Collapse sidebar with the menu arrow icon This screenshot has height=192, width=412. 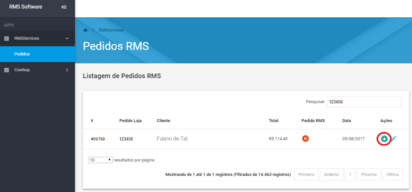coord(64,7)
